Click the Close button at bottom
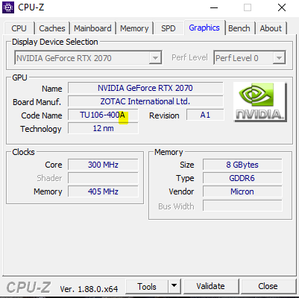The image size is (299, 298). point(268,286)
